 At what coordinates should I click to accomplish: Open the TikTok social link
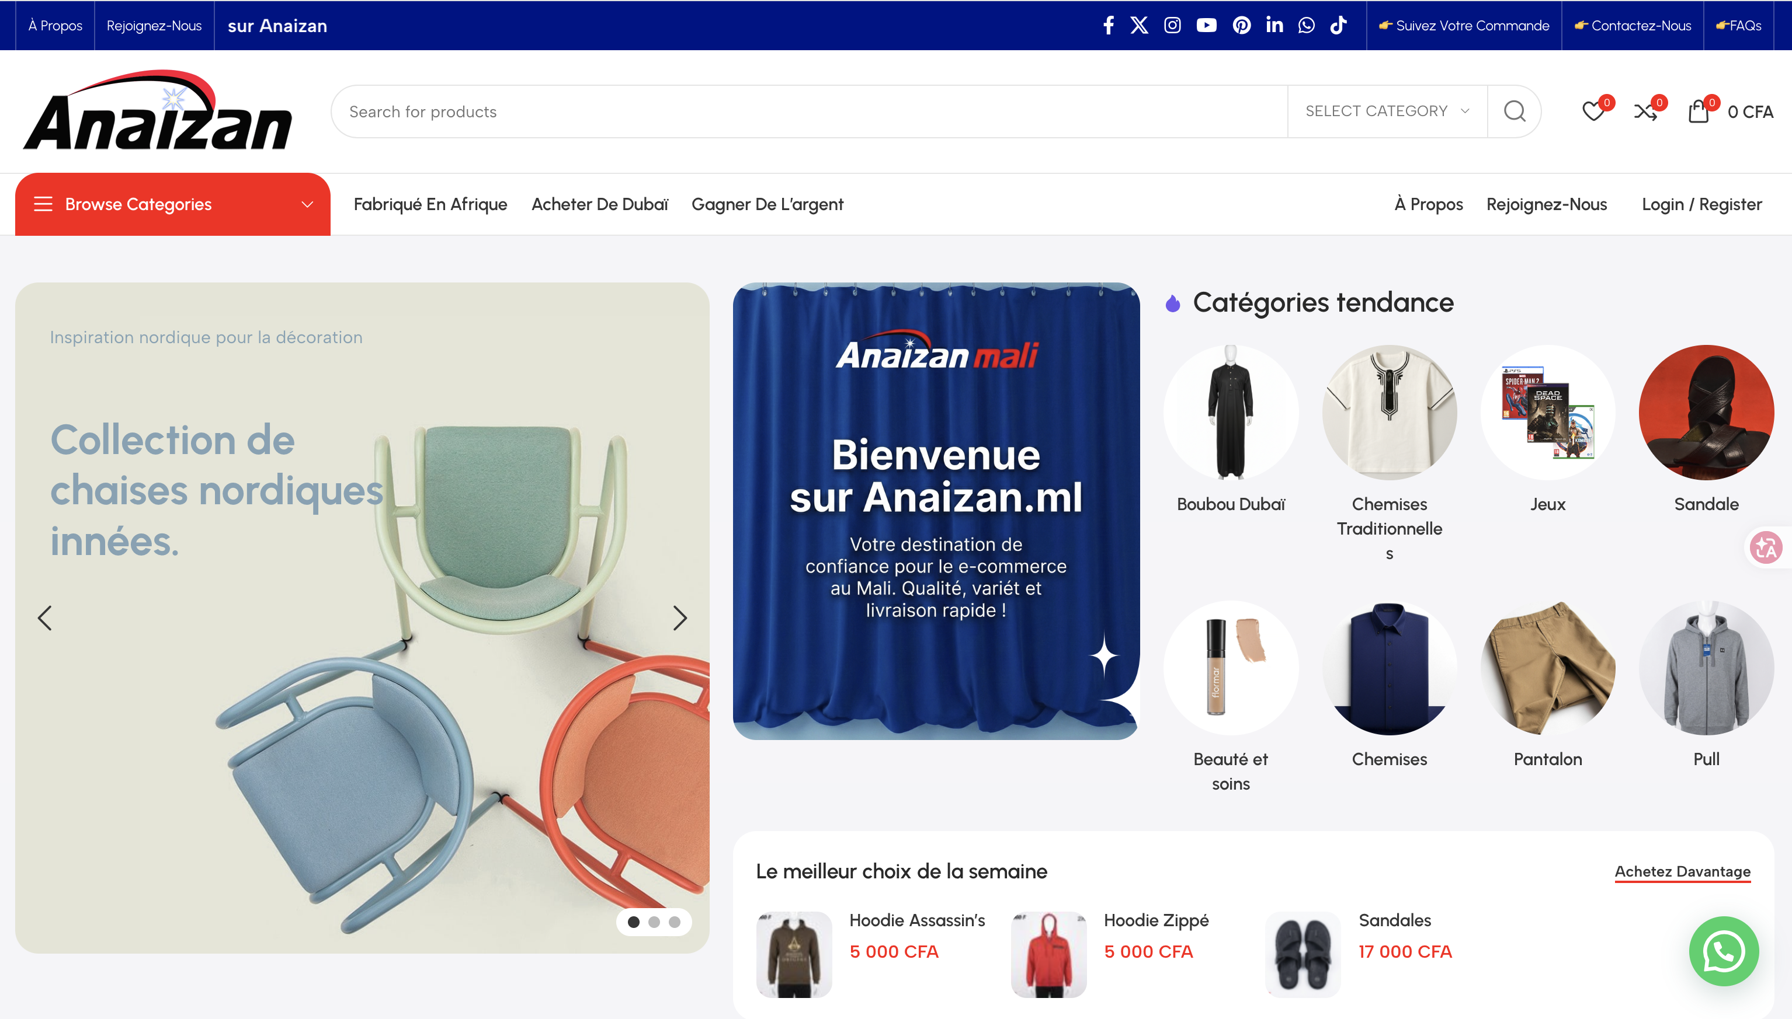1338,26
